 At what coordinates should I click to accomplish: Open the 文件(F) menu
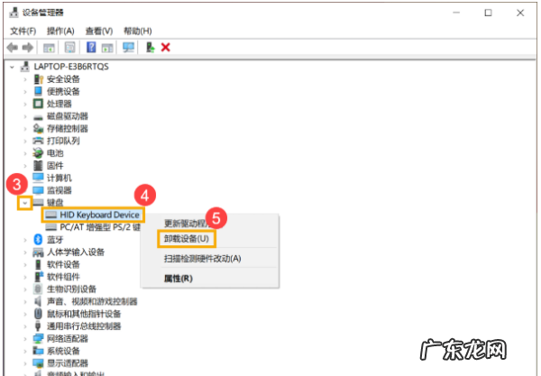[x=23, y=30]
